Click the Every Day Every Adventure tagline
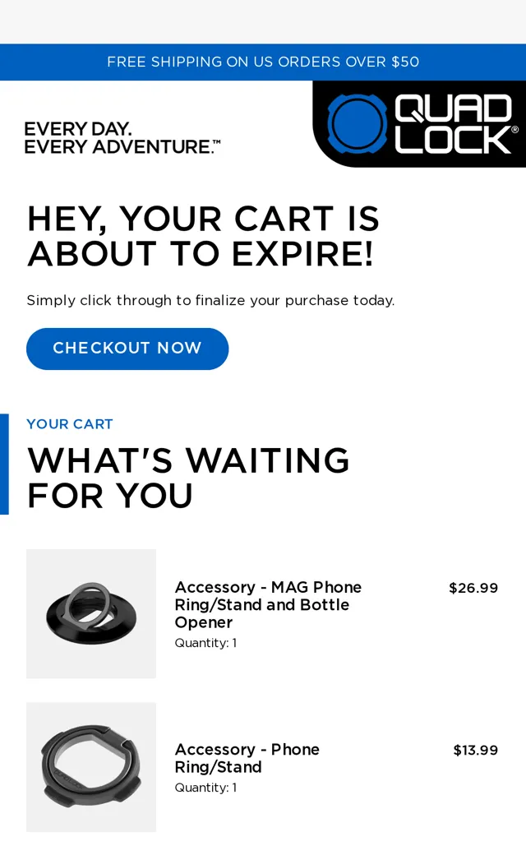The image size is (526, 855). tap(122, 138)
